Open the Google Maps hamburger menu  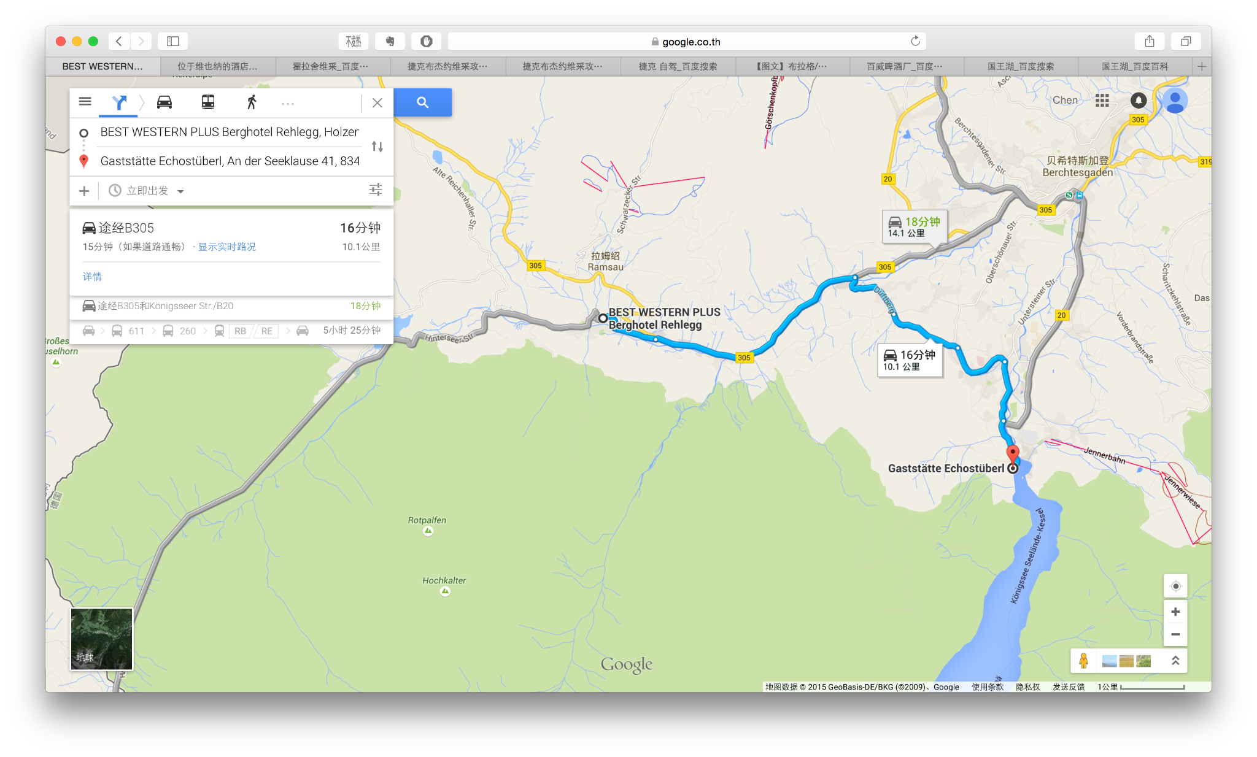click(x=85, y=101)
